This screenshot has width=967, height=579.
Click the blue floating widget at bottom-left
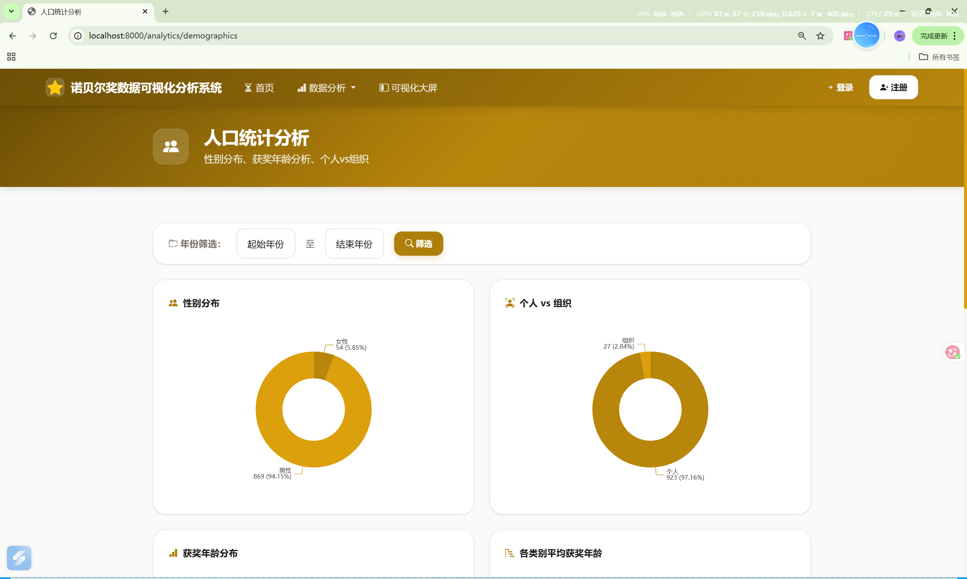point(19,557)
